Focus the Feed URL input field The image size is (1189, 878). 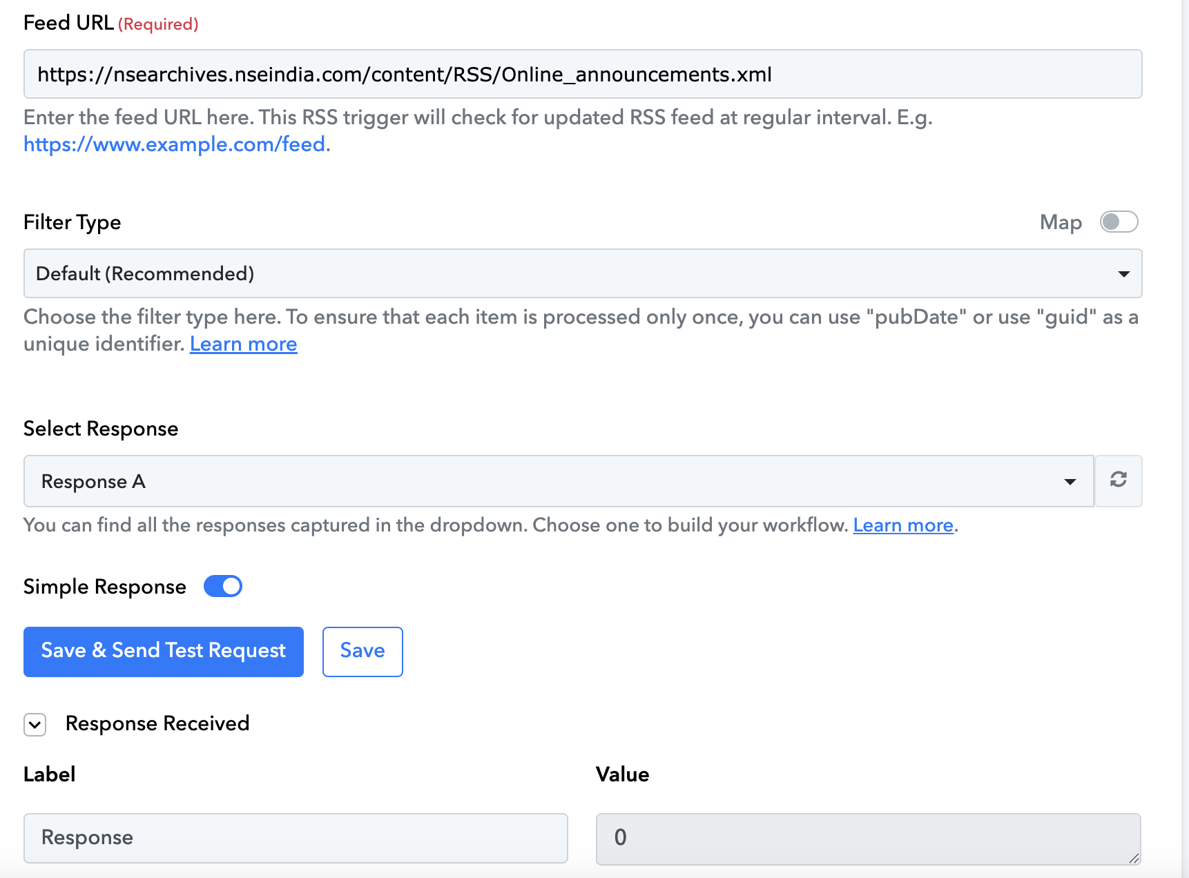(583, 74)
